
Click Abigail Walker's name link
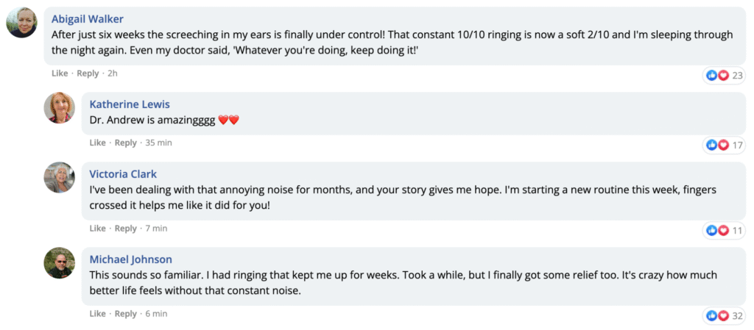(x=88, y=19)
